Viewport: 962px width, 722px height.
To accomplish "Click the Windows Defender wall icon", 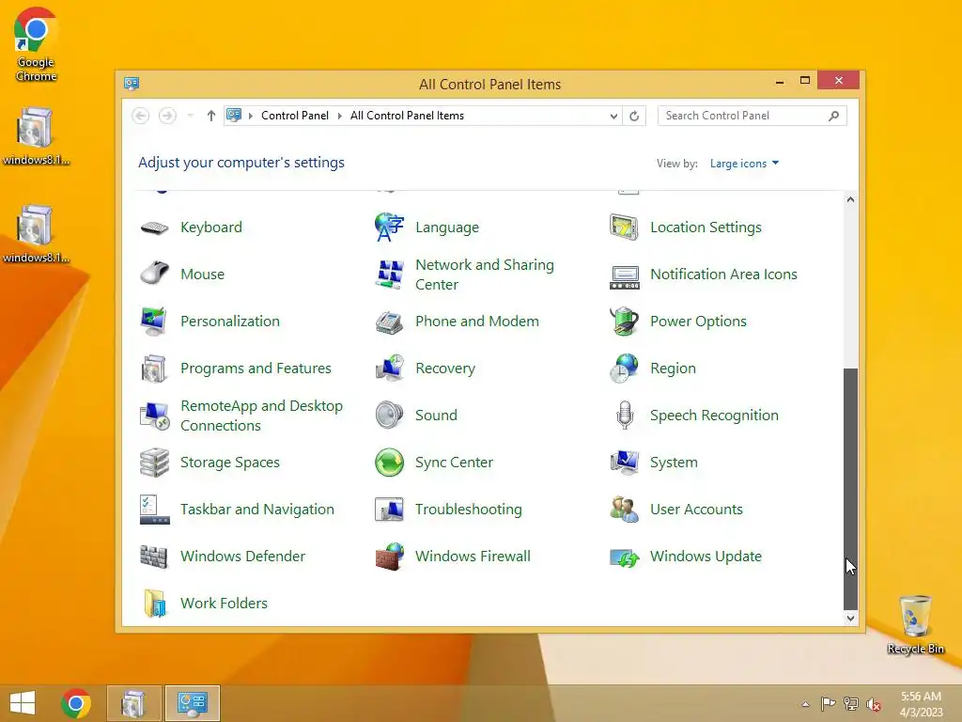I will [154, 557].
